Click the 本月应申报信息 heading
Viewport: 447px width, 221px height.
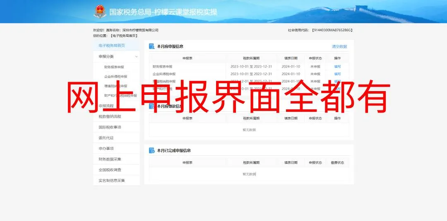pos(170,46)
